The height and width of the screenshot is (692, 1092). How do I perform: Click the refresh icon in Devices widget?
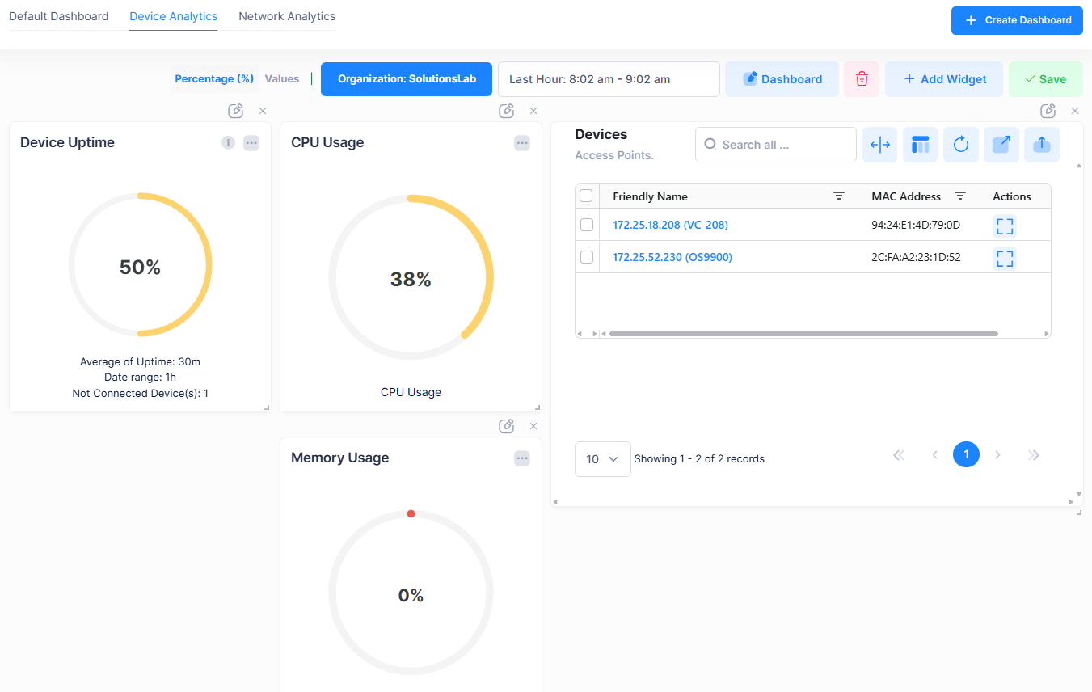(x=960, y=145)
